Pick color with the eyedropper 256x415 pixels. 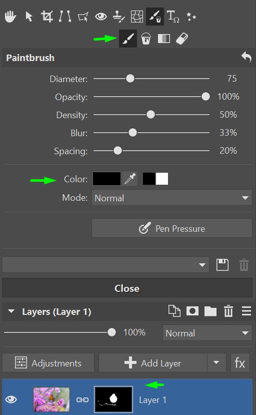[130, 179]
